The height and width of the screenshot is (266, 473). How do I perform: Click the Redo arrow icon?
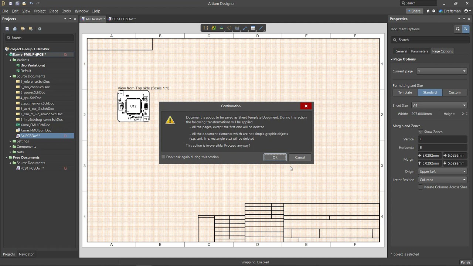point(38,3)
